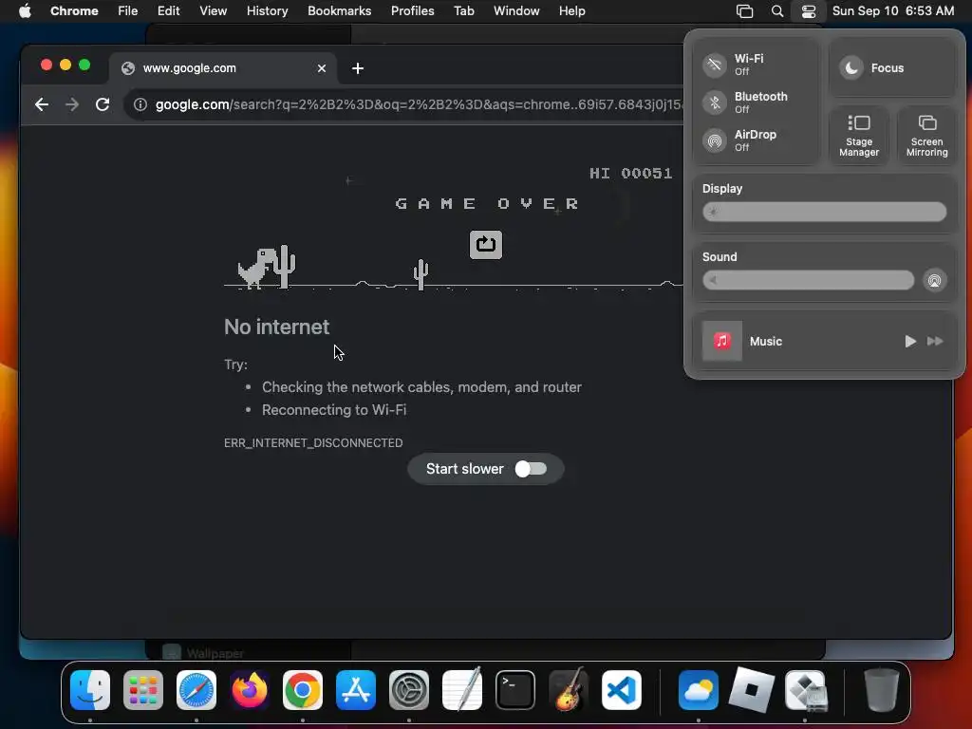Open the Chrome app menu
This screenshot has width=972, height=729.
(x=74, y=11)
